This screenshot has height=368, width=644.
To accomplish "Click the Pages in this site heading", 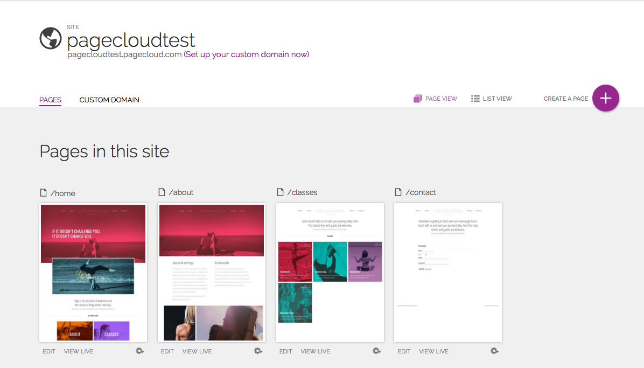I will [104, 151].
